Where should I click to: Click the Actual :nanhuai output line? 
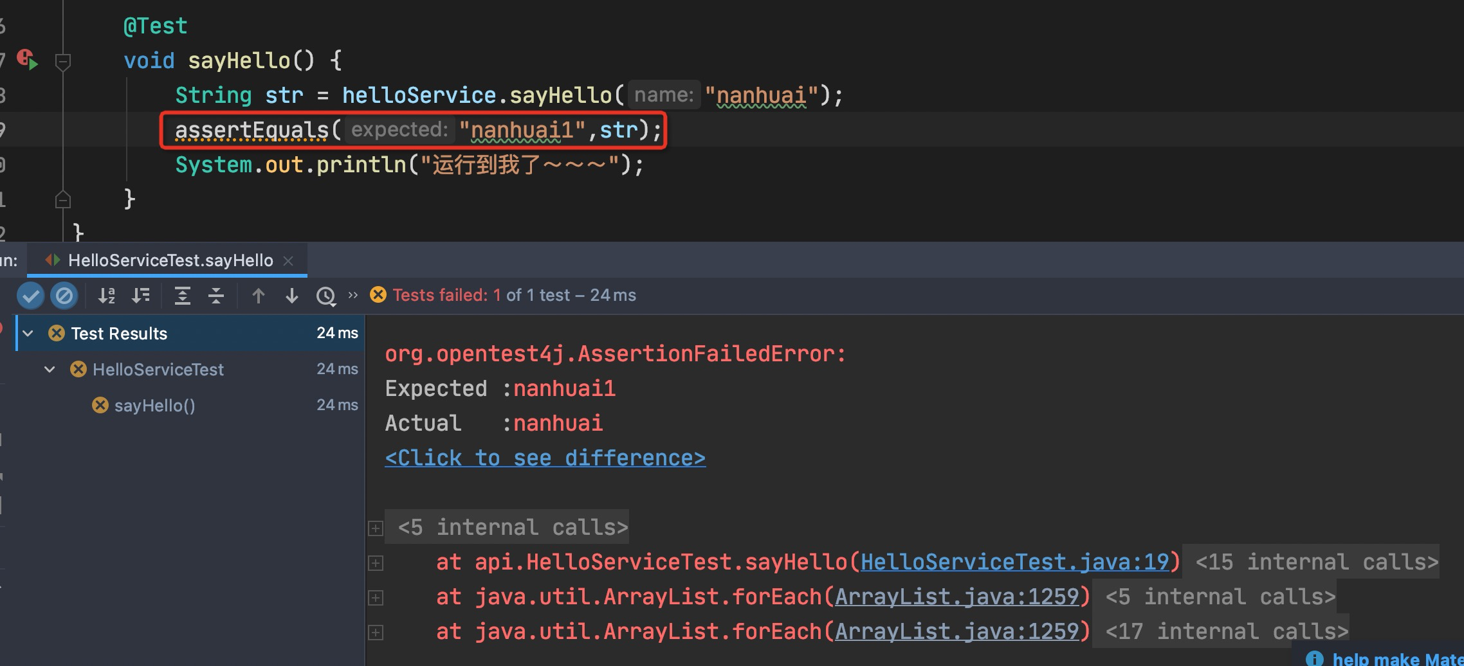click(x=494, y=423)
